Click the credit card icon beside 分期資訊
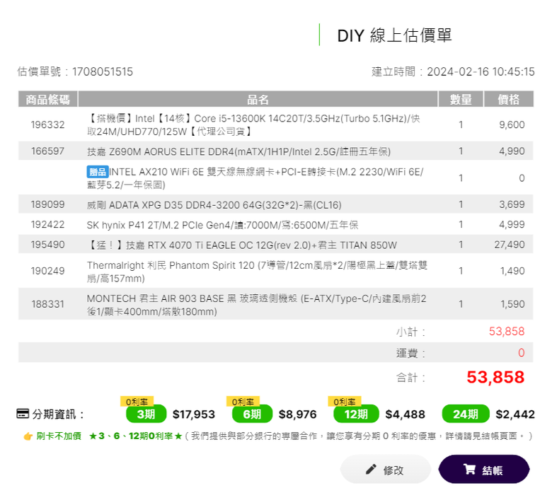Viewport: 552px width, 500px height. [23, 414]
